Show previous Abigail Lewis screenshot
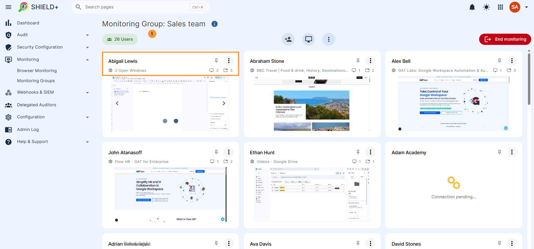Viewport: 534px width, 249px height. point(117,103)
